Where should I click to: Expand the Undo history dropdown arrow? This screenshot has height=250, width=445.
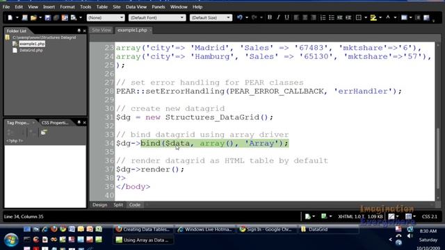pyautogui.click(x=247, y=17)
